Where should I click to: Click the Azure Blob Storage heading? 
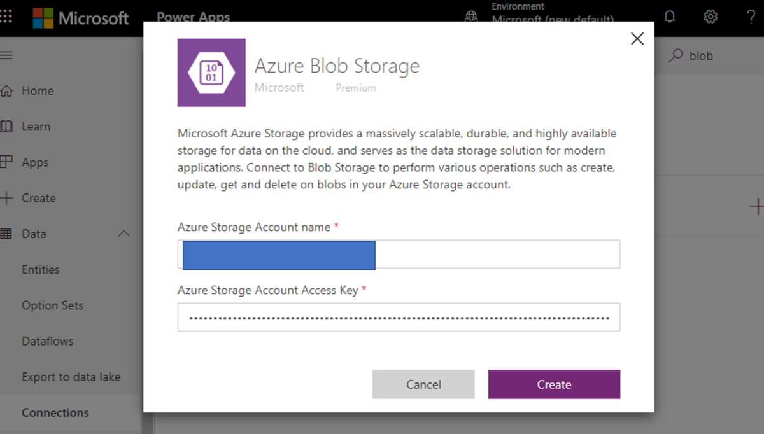pos(337,66)
